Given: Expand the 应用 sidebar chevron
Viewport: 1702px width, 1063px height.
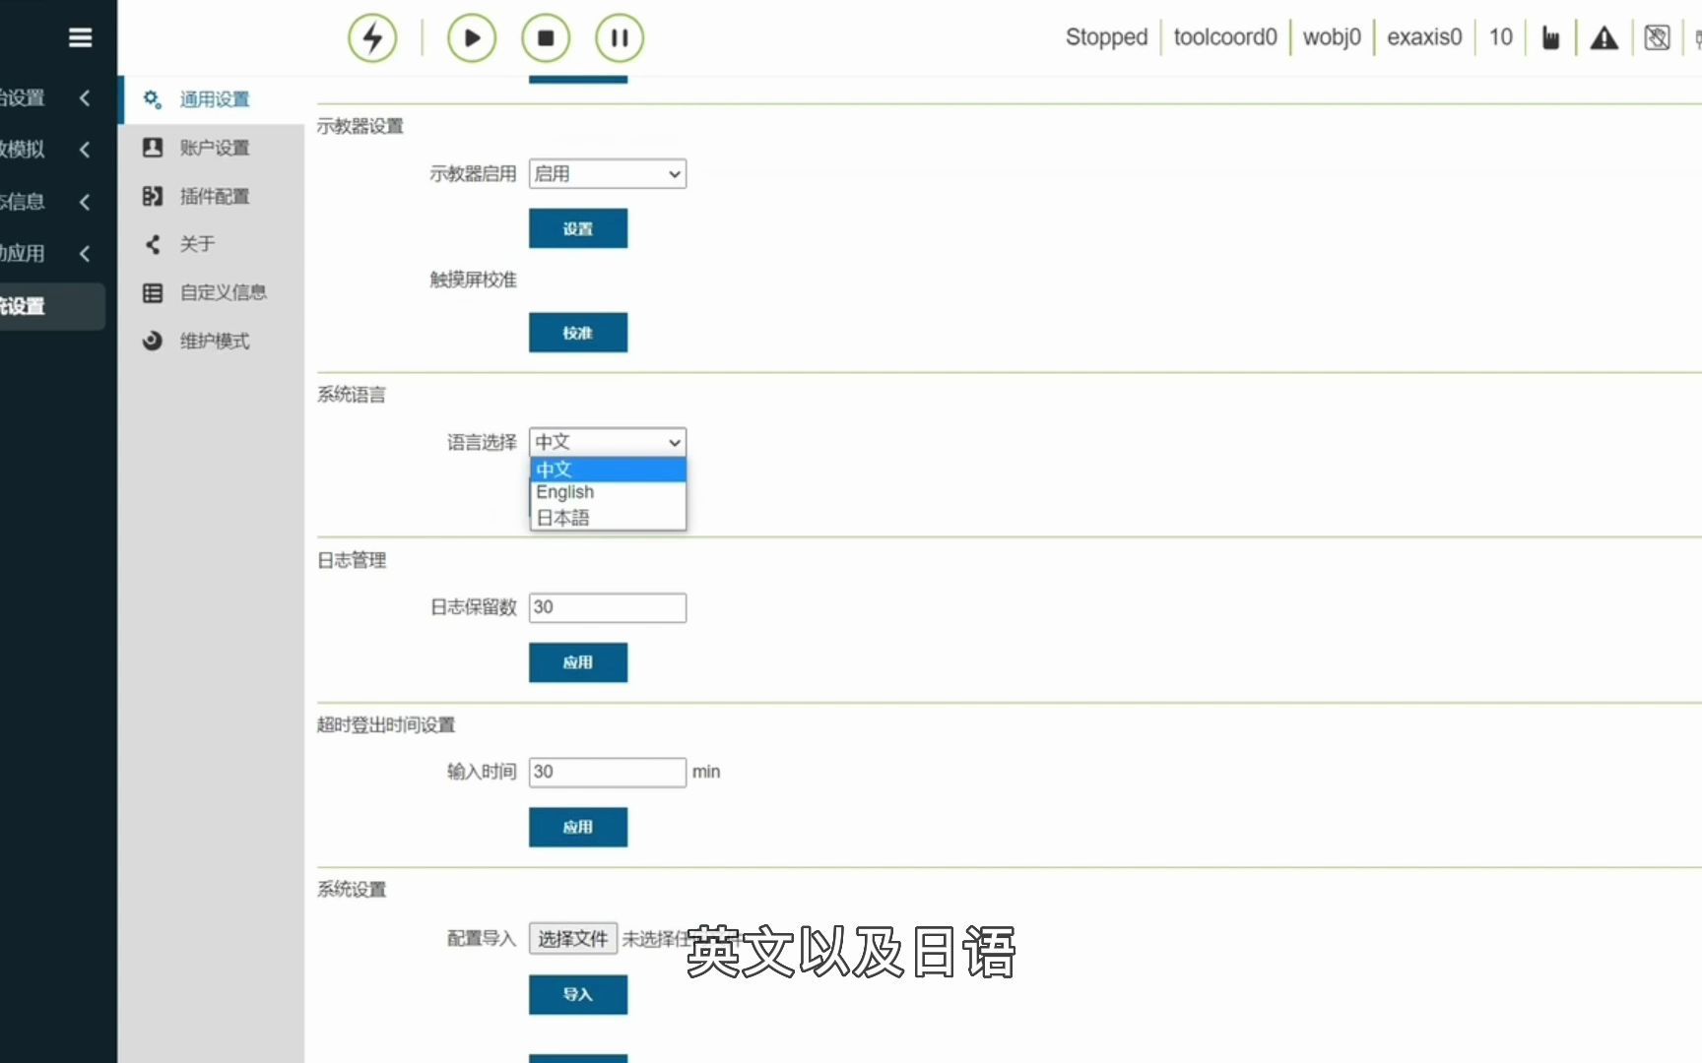Looking at the screenshot, I should point(85,253).
